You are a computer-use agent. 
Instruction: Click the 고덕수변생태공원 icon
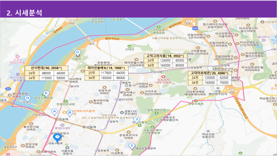[x=158, y=27]
